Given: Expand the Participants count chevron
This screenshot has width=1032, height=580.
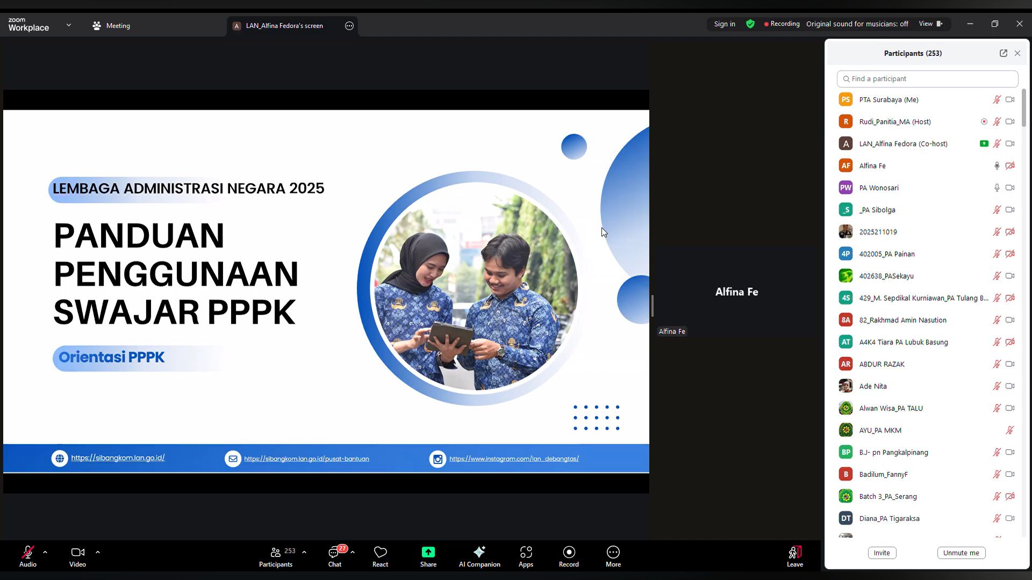Looking at the screenshot, I should pos(304,552).
